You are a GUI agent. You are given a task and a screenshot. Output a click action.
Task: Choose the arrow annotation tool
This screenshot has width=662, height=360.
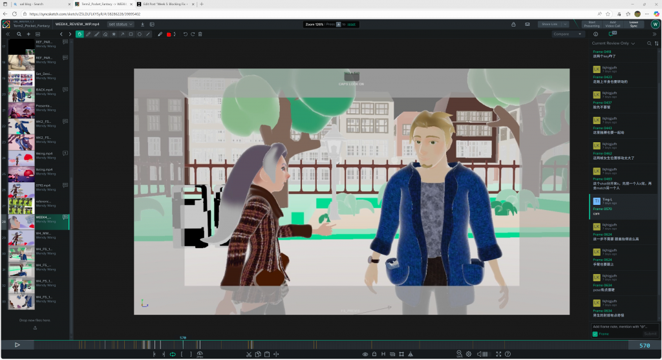[x=122, y=34]
